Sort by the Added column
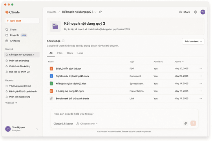 pyautogui.click(x=179, y=61)
